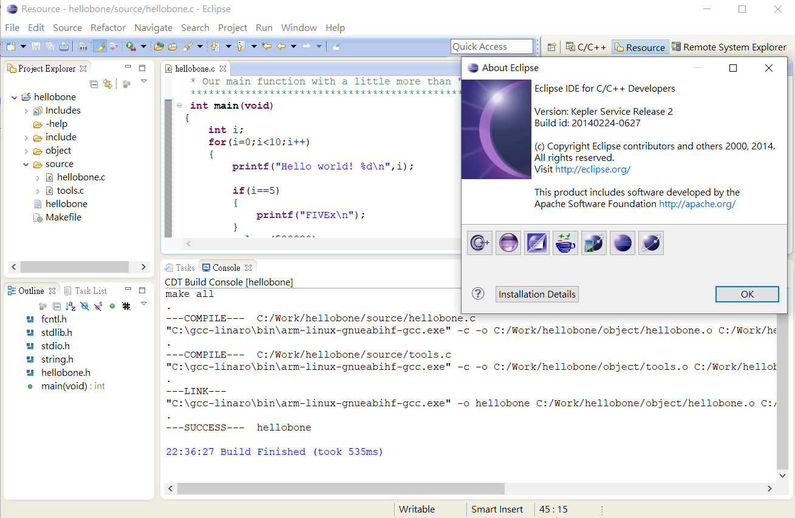Click the Open Type toolbar icon

pyautogui.click(x=159, y=47)
